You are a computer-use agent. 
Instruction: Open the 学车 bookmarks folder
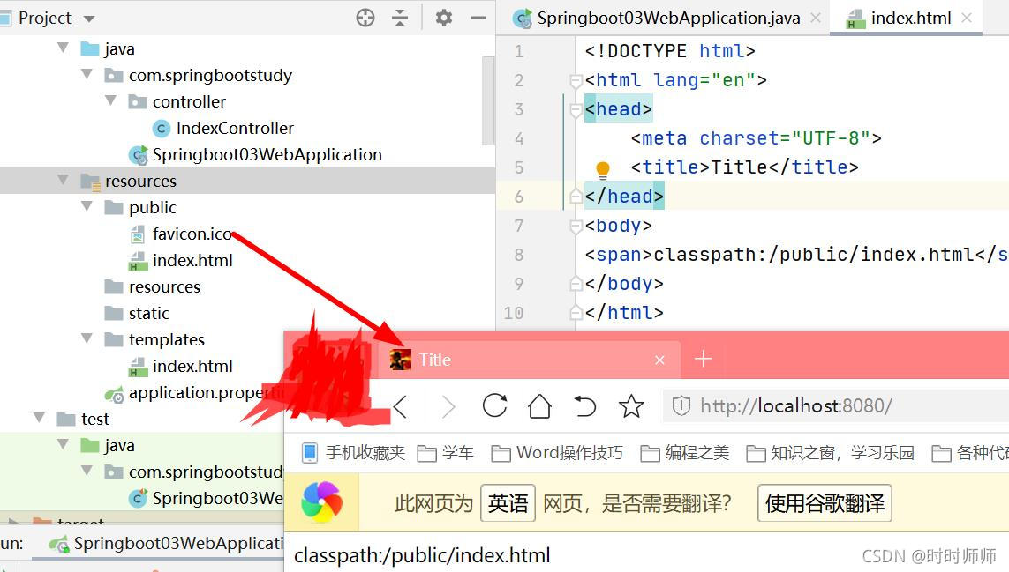445,453
